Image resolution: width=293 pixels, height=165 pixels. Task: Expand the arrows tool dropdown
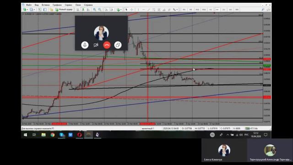pos(177,10)
